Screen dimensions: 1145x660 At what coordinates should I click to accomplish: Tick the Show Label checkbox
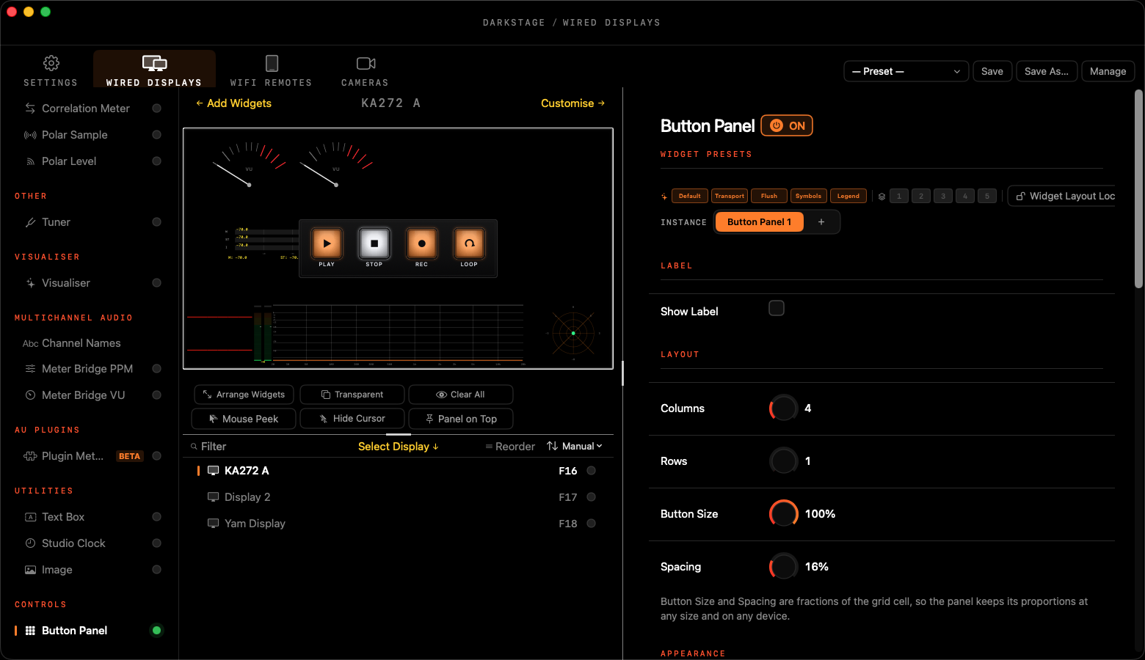[x=777, y=308]
